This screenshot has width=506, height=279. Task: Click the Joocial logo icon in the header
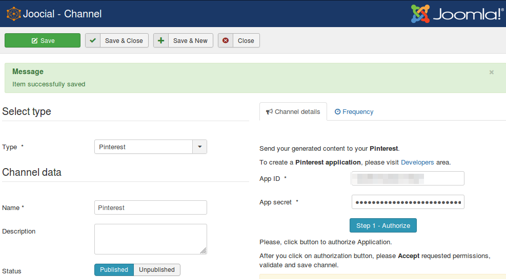point(13,14)
